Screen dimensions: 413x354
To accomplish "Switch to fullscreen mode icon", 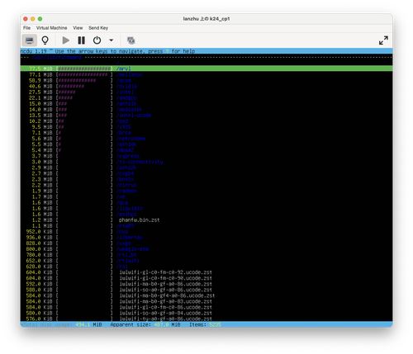I will tap(383, 40).
